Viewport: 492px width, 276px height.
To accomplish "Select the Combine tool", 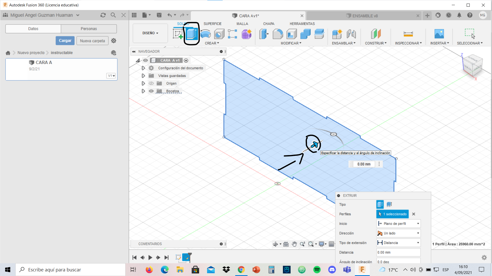I will 305,34.
